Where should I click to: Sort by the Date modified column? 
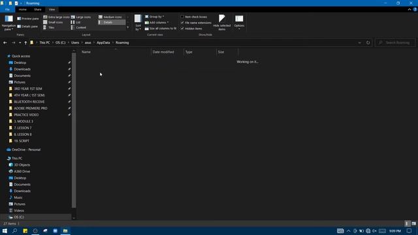167,52
